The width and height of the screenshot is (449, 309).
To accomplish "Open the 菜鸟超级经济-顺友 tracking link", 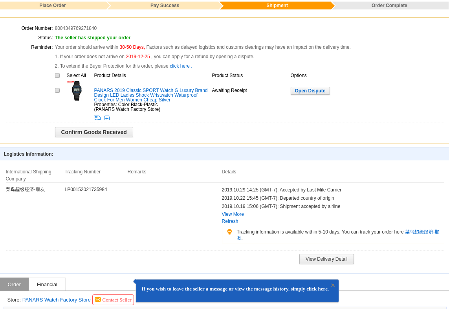I will tap(422, 232).
